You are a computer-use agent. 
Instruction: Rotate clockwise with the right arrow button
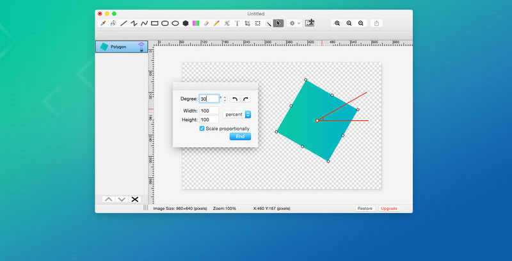tap(245, 99)
